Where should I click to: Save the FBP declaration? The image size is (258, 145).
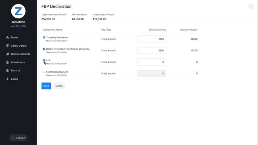click(46, 86)
